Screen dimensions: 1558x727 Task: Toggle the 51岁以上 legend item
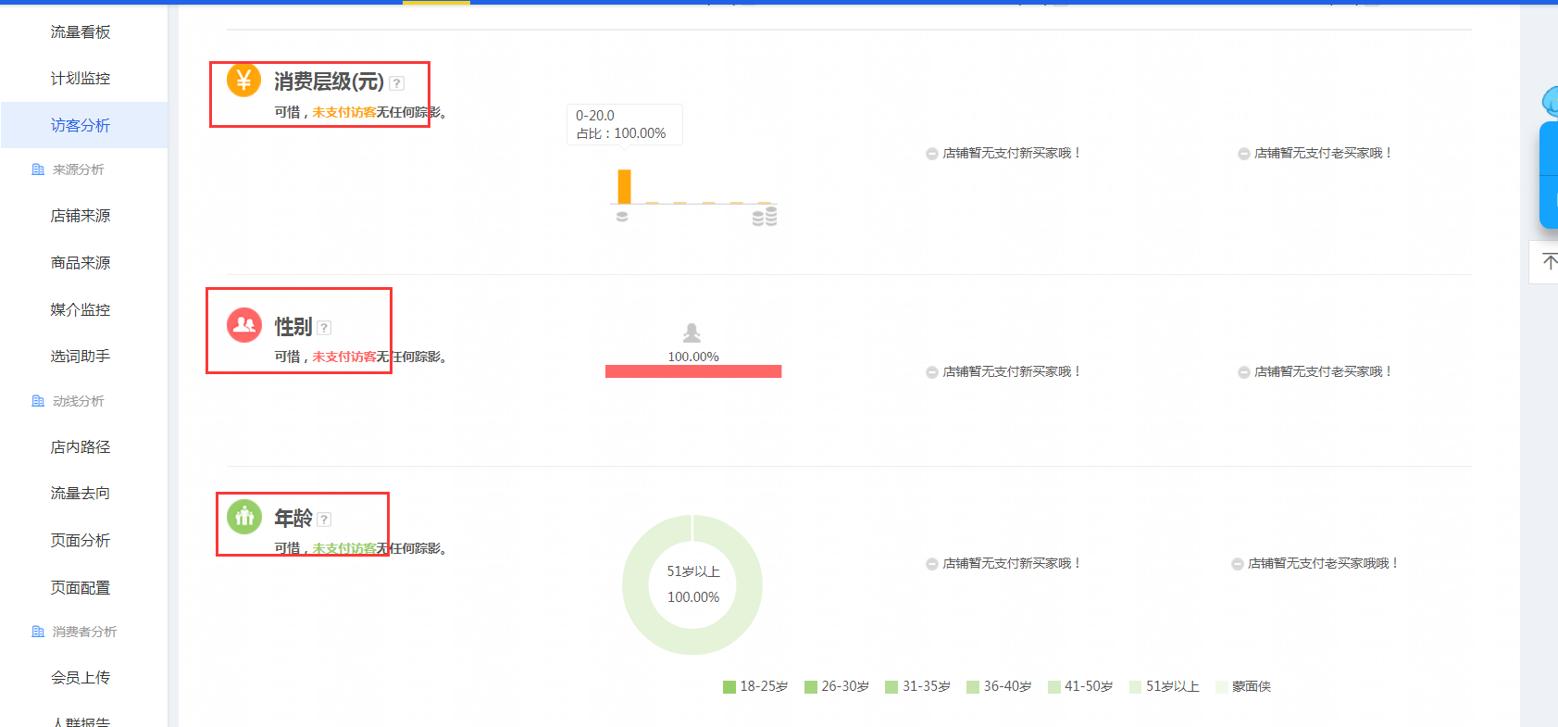click(1164, 686)
